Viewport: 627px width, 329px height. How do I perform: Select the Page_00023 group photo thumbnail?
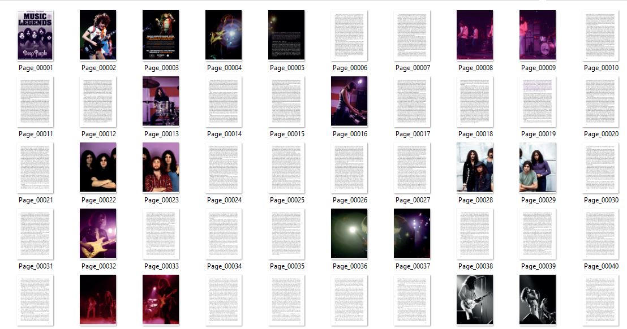161,167
